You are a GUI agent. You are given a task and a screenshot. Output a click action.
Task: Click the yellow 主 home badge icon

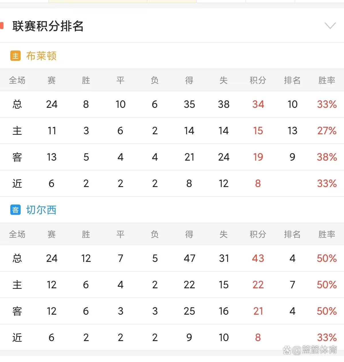click(15, 56)
